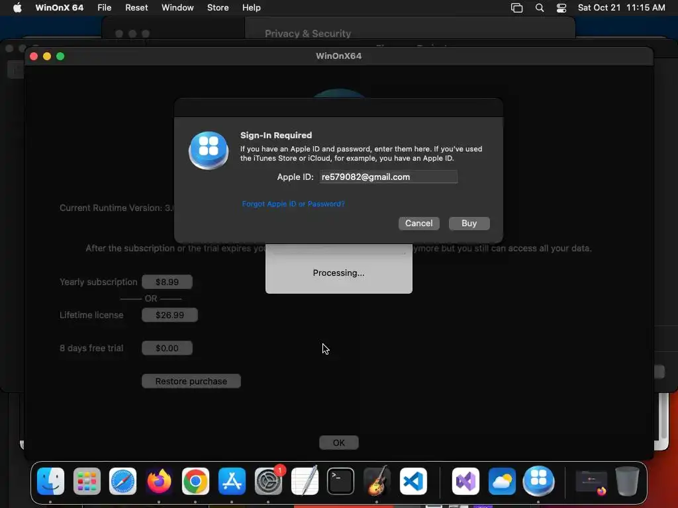This screenshot has height=508, width=678.
Task: Close the WinOnX64 window with the red button
Action: (x=34, y=56)
